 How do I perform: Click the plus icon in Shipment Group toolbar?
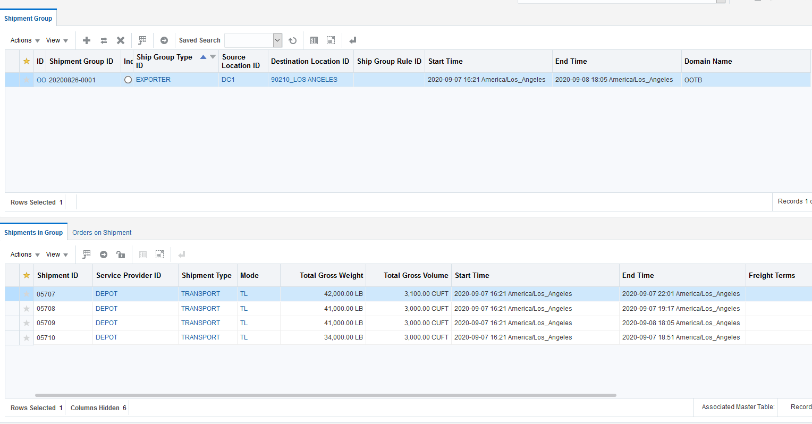[87, 40]
